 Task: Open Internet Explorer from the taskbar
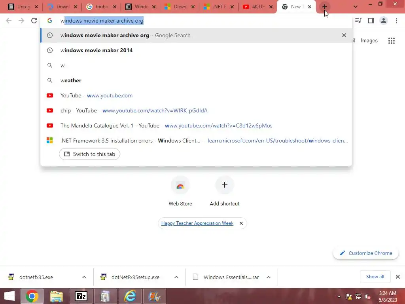click(130, 296)
